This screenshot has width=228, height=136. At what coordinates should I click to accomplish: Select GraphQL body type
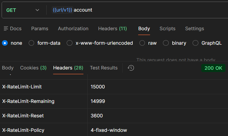195,43
